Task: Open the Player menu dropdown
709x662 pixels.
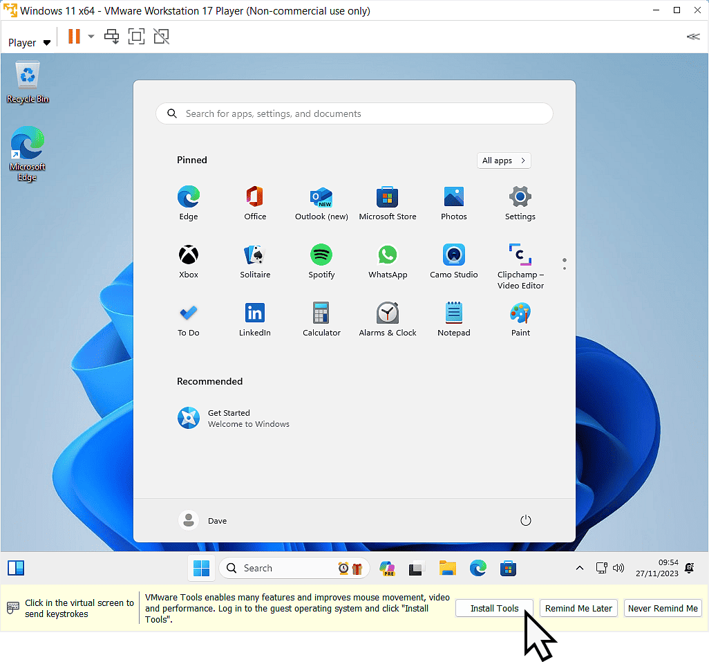Action: [x=28, y=42]
